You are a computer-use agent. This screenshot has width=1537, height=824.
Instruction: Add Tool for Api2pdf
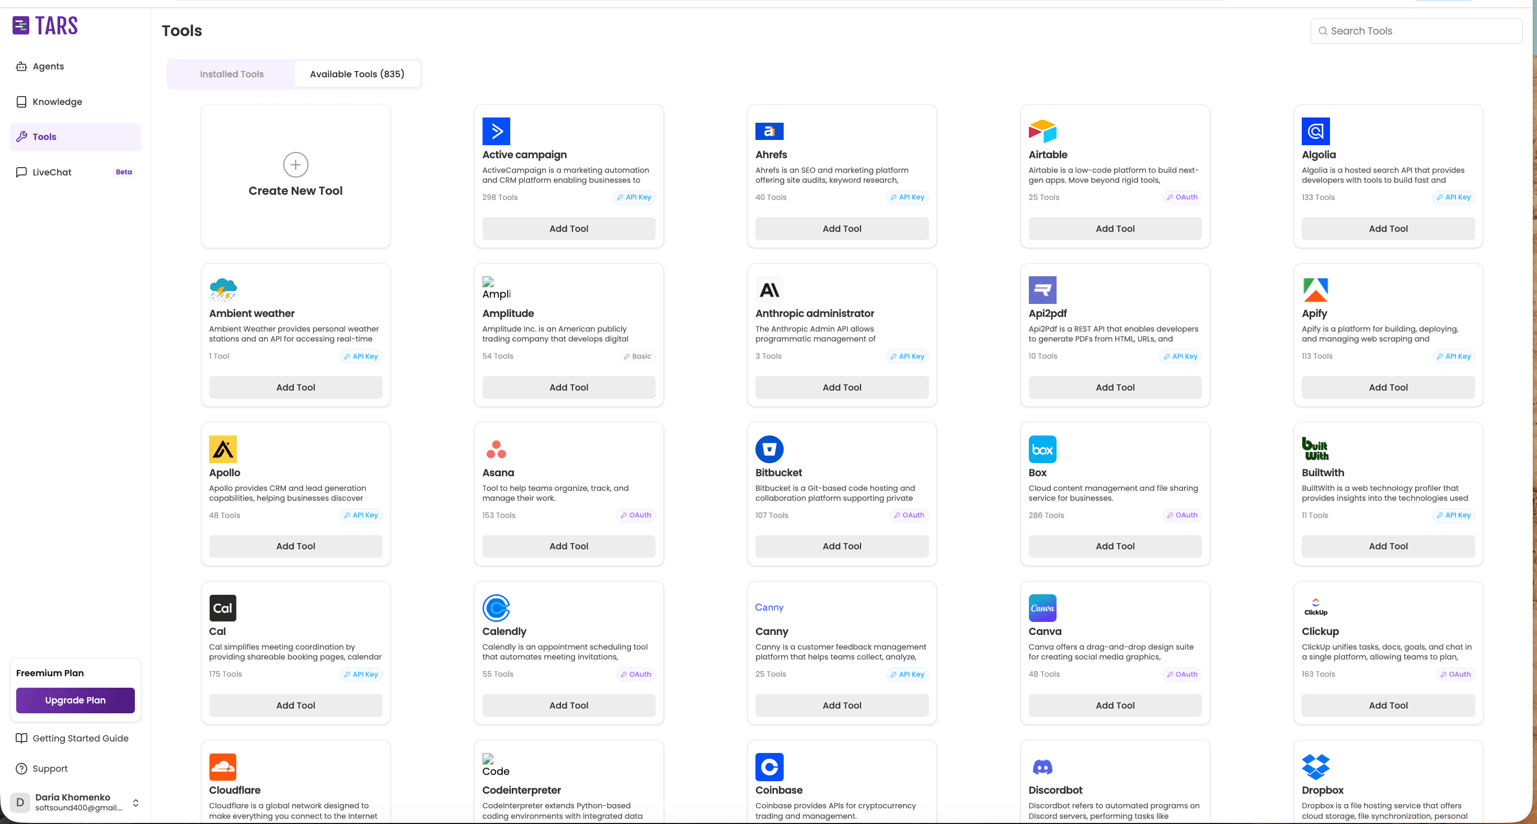(1115, 387)
